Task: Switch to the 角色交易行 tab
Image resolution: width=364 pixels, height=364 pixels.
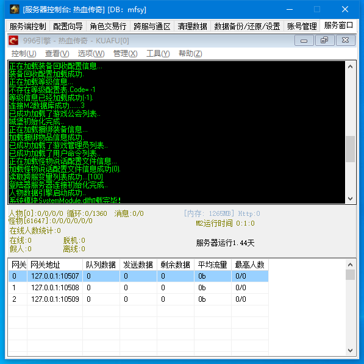Action: pos(108,26)
